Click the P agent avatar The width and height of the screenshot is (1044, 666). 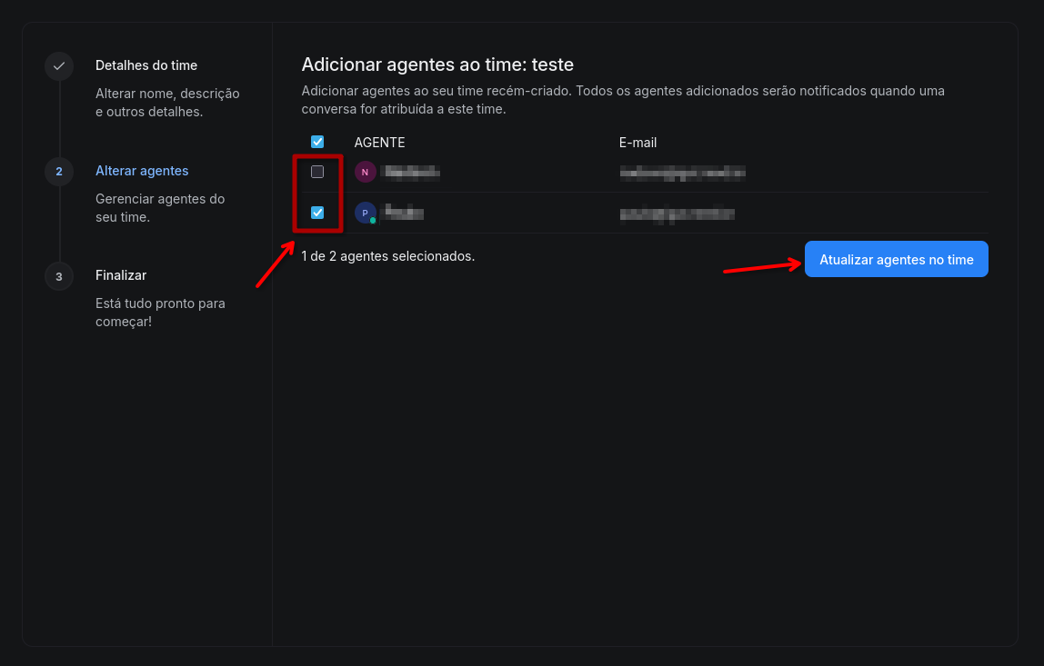coord(365,213)
